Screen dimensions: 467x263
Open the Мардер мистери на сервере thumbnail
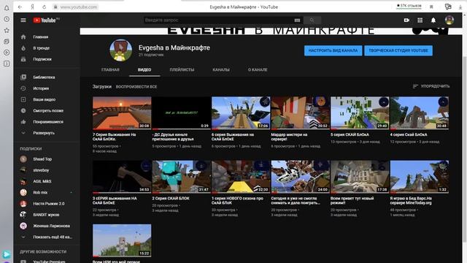pyautogui.click(x=301, y=113)
